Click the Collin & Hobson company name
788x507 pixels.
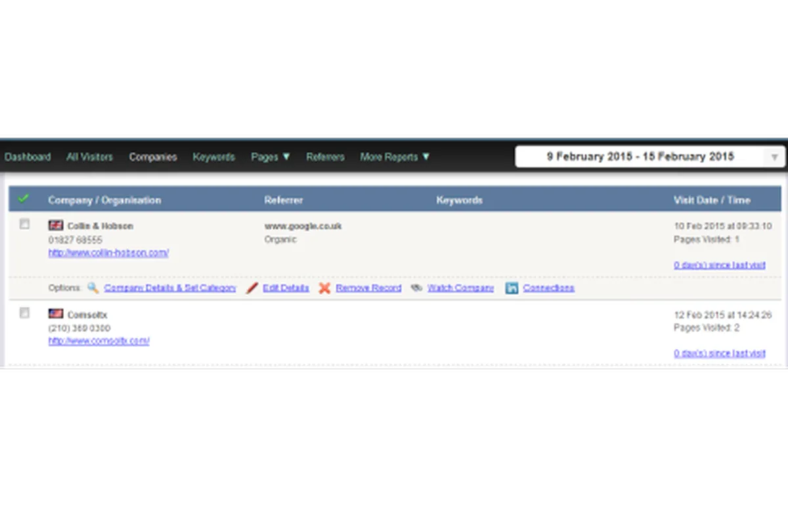[100, 226]
